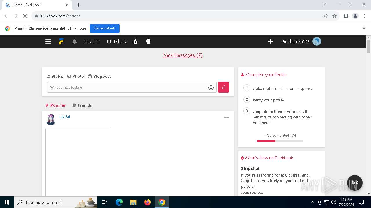Screen dimensions: 371x208
Task: Open the network icon in system tray
Action: pos(327,202)
